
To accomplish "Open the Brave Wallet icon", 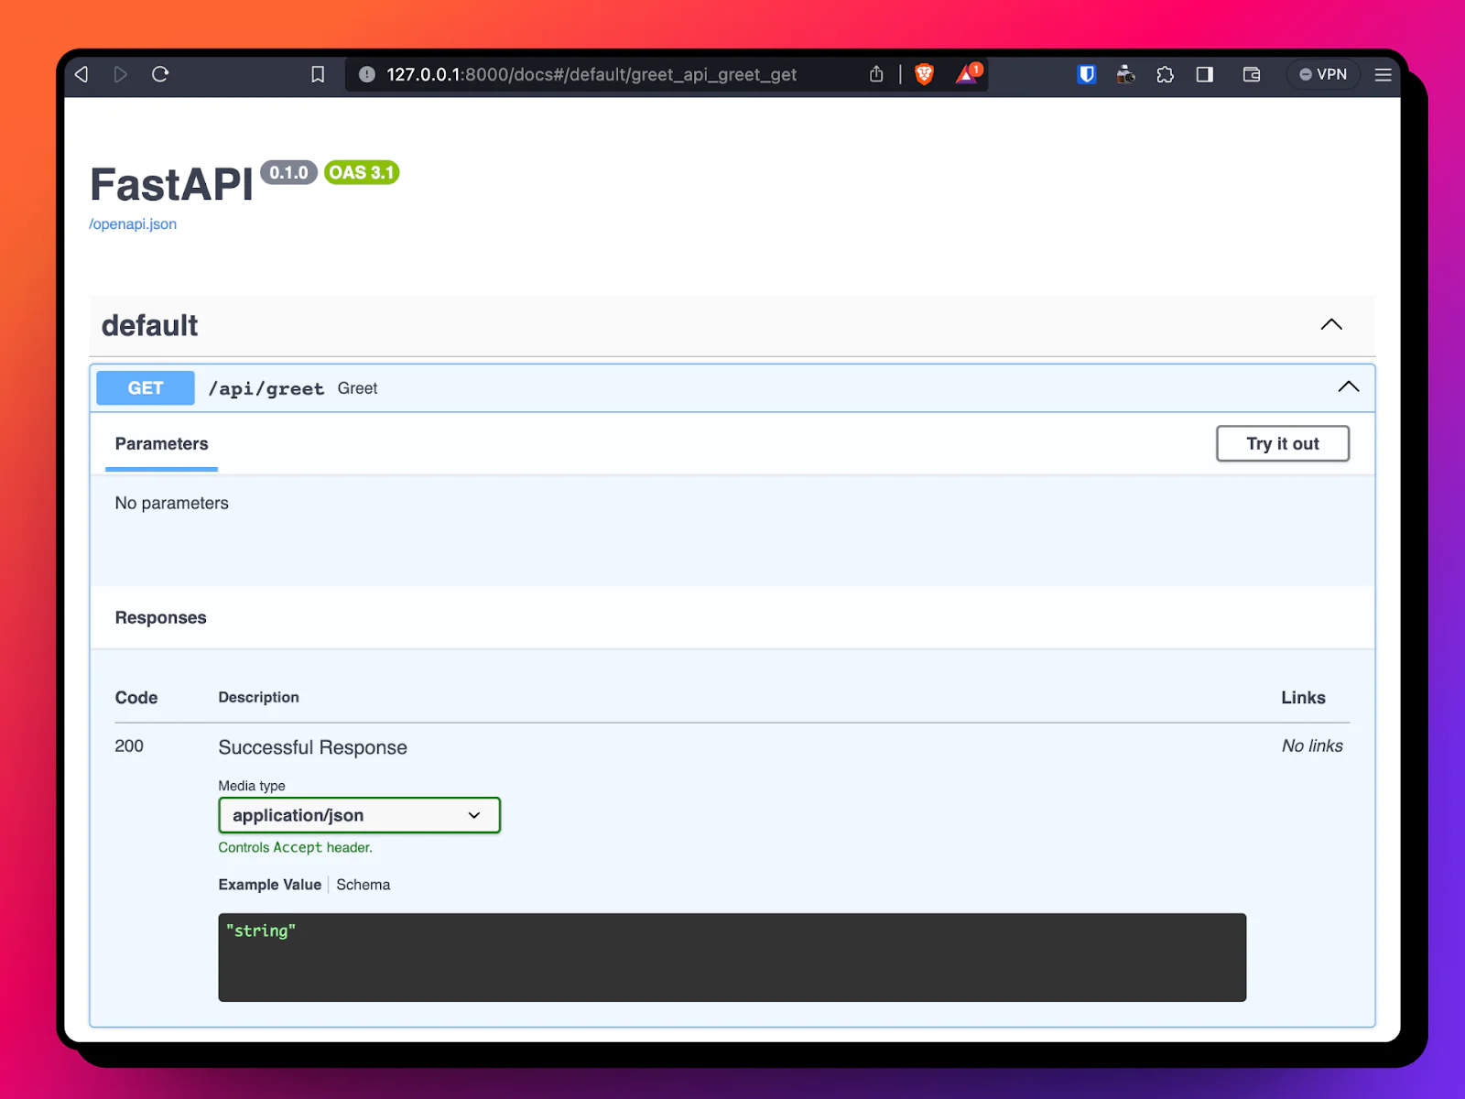I will (x=1252, y=74).
